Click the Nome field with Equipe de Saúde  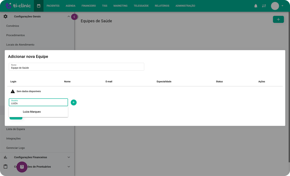pos(76,67)
